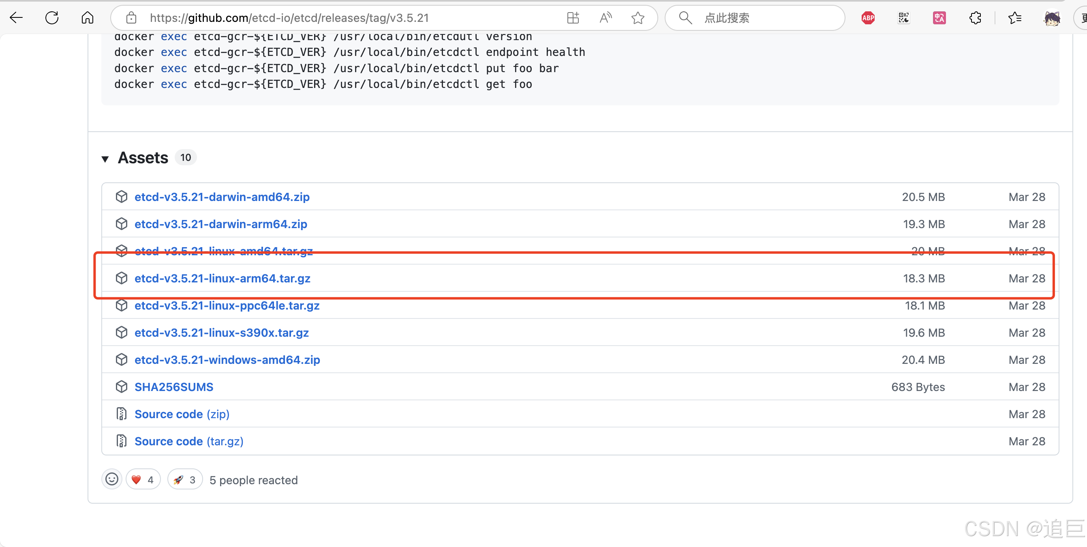Click package icon beside SHA256SUMS

click(x=122, y=387)
